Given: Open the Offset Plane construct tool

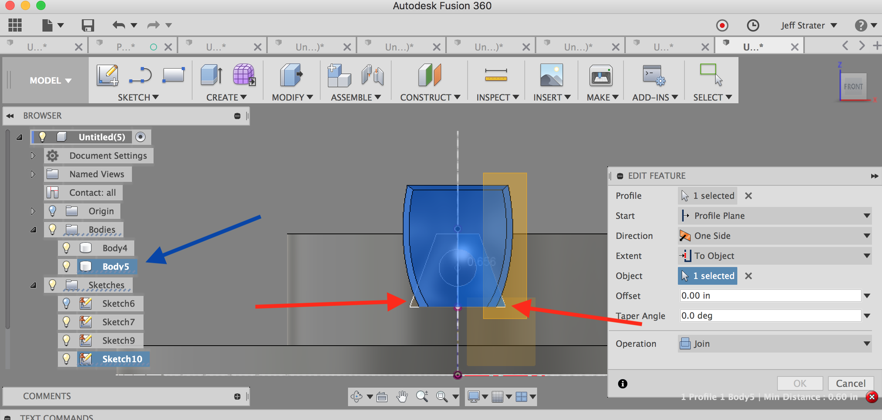Looking at the screenshot, I should [429, 75].
